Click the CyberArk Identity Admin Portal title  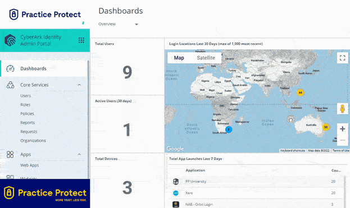click(40, 40)
